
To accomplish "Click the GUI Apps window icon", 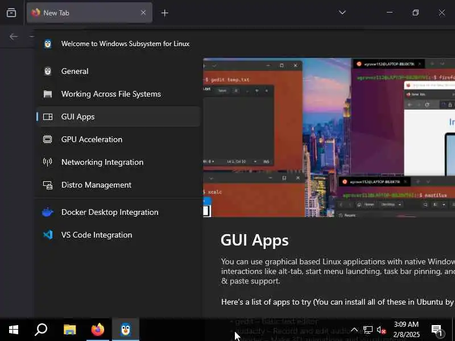I will click(x=48, y=117).
